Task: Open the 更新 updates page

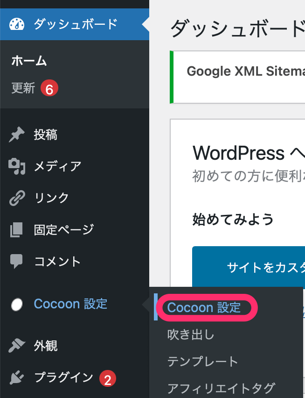Action: 23,88
